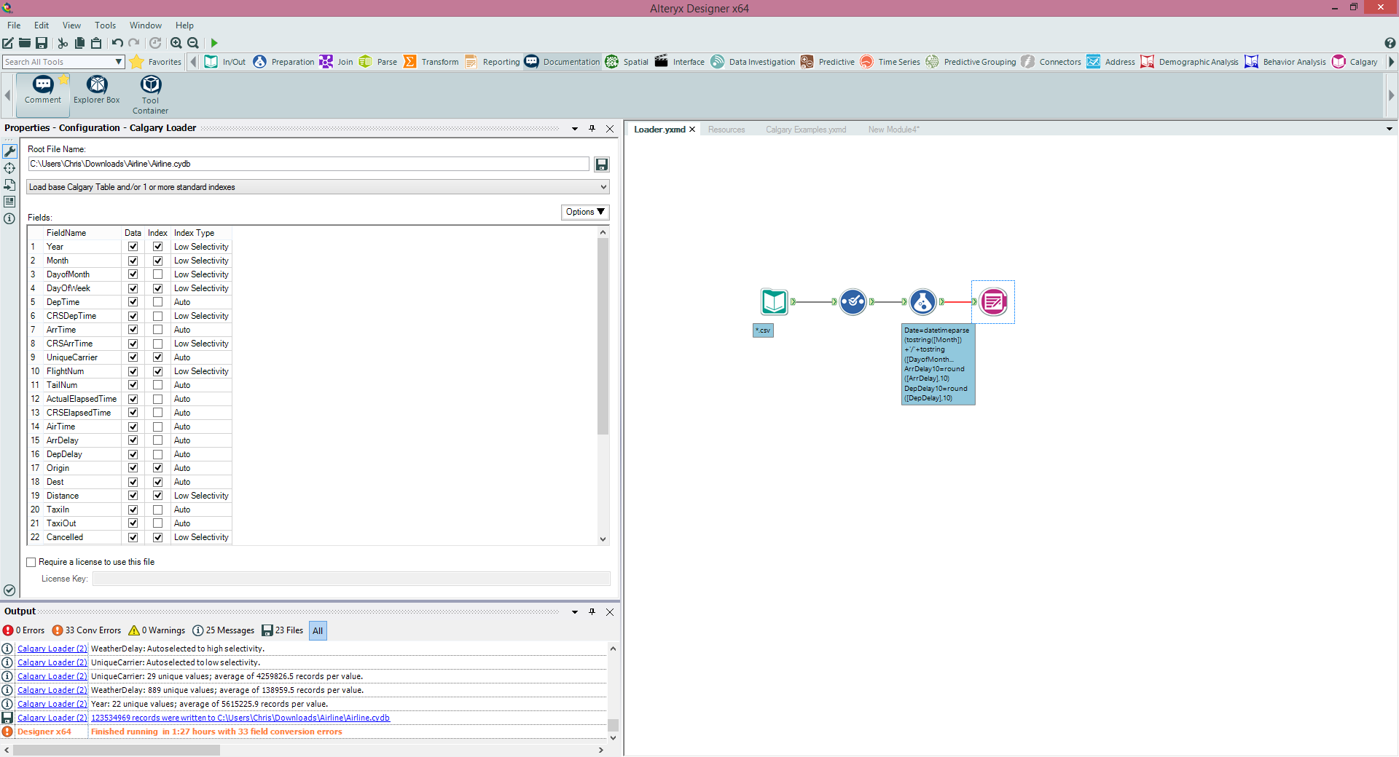Open the load mode dropdown for Calgary table
This screenshot has width=1399, height=757.
[x=318, y=187]
